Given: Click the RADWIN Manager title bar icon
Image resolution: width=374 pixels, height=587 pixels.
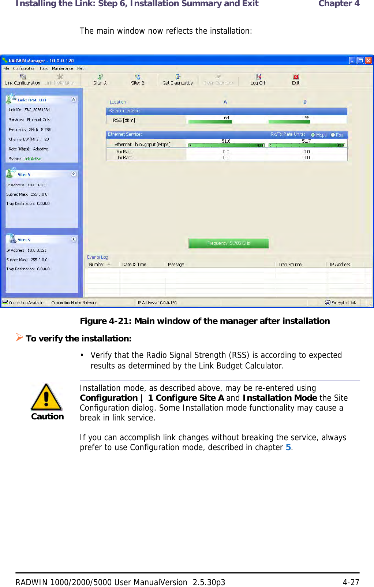Looking at the screenshot, I should [x=5, y=60].
